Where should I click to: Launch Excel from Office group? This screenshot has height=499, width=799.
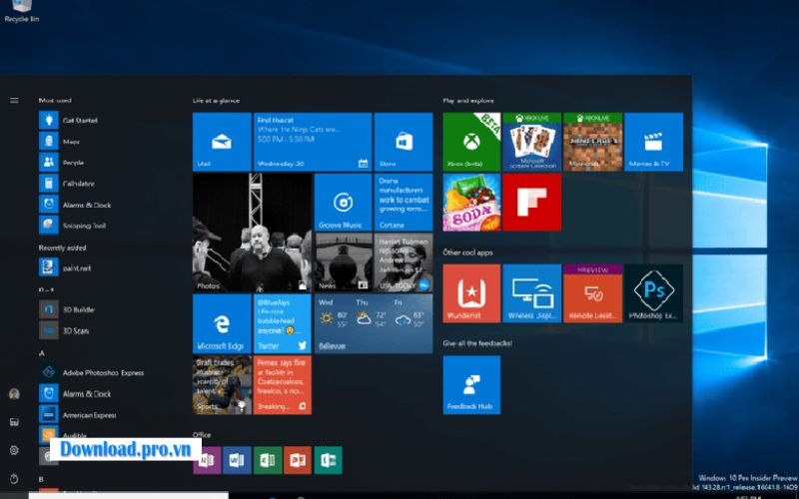[268, 460]
